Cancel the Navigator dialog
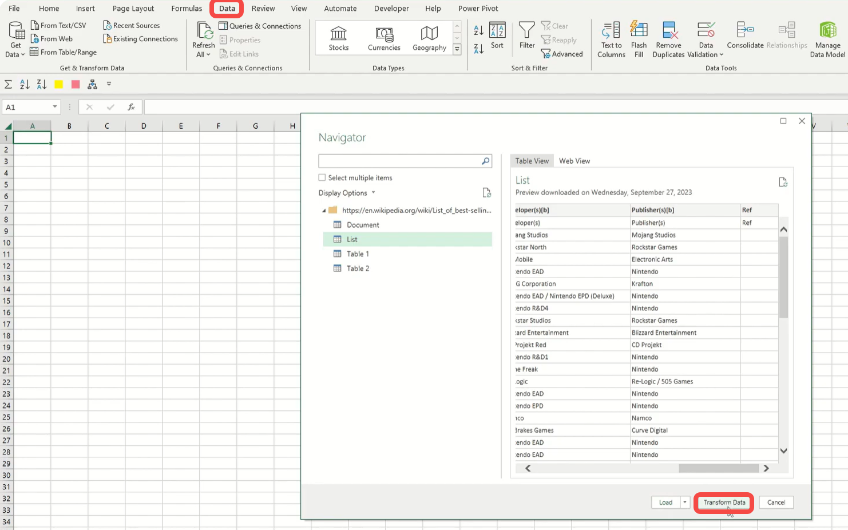The image size is (848, 530). 776,503
